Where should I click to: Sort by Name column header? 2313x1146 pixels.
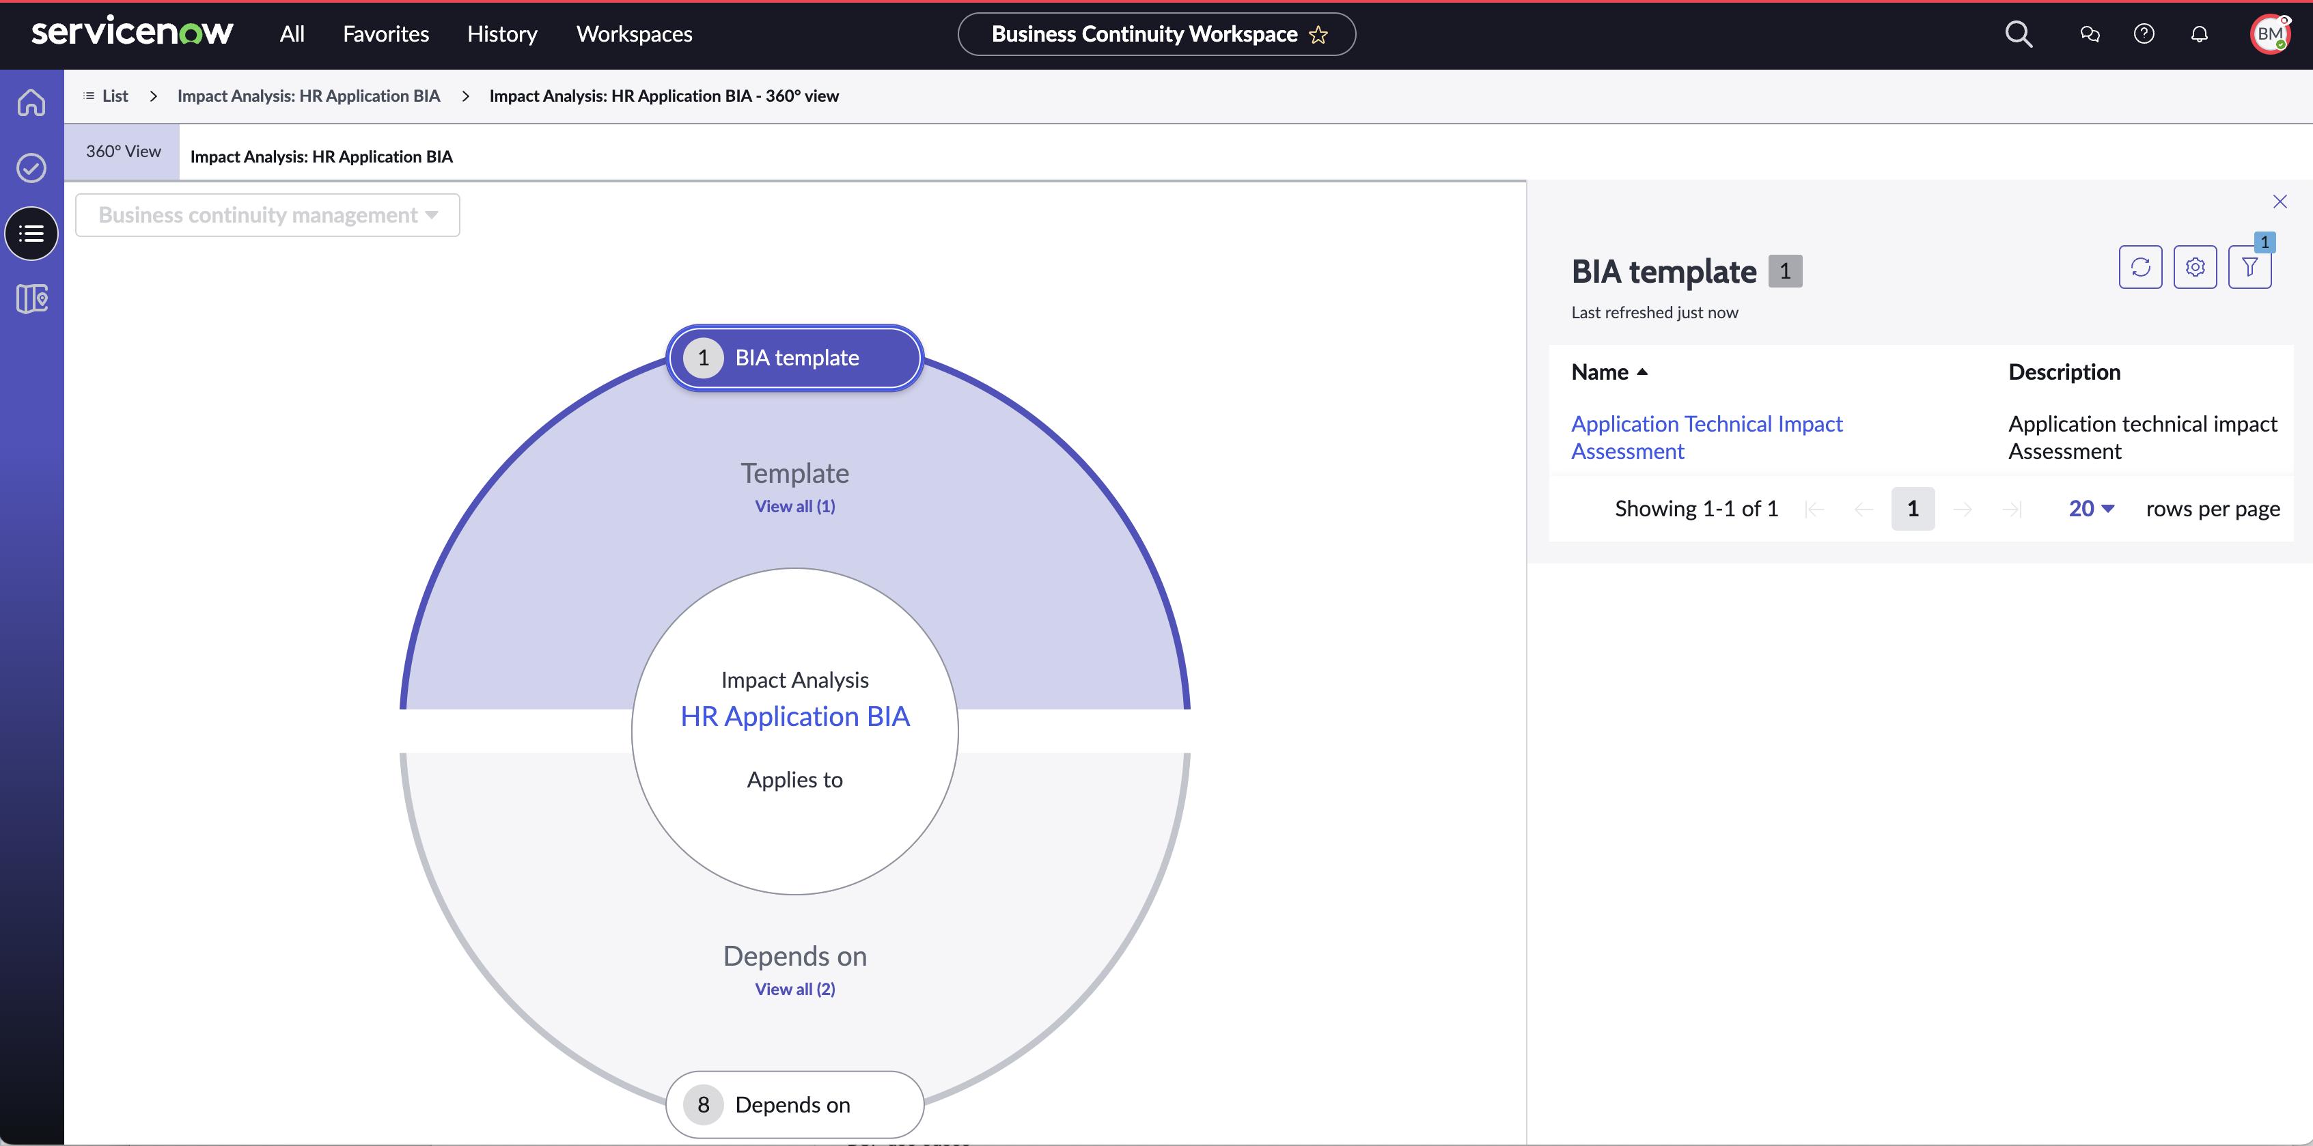click(x=1609, y=372)
